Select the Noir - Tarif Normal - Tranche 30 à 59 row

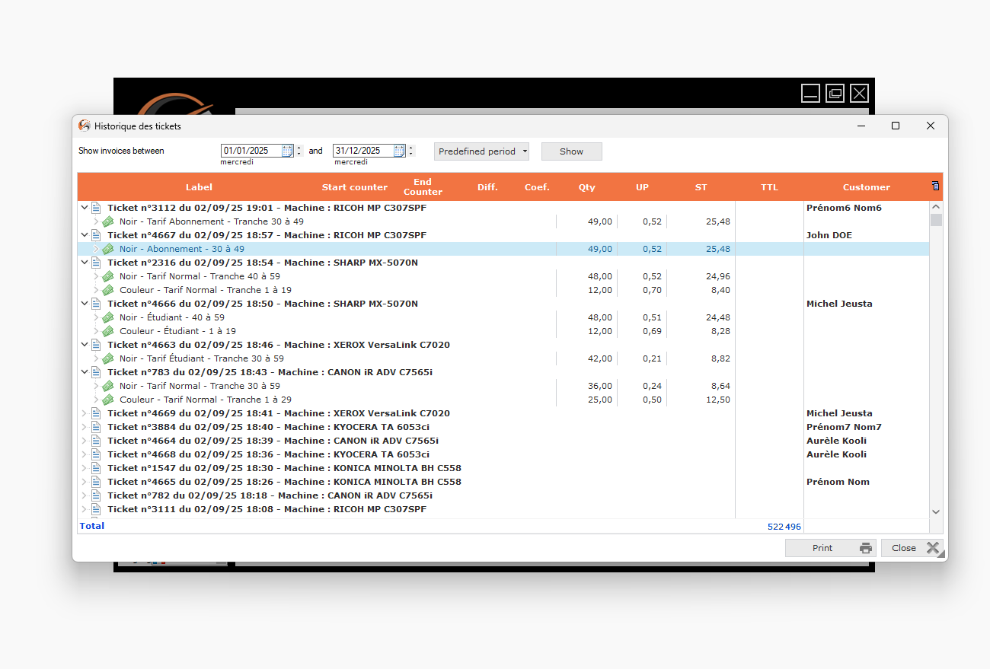tap(503, 386)
